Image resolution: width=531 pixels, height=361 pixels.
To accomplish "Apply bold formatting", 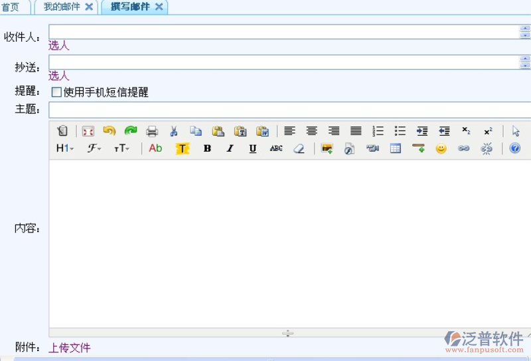I will pos(207,148).
